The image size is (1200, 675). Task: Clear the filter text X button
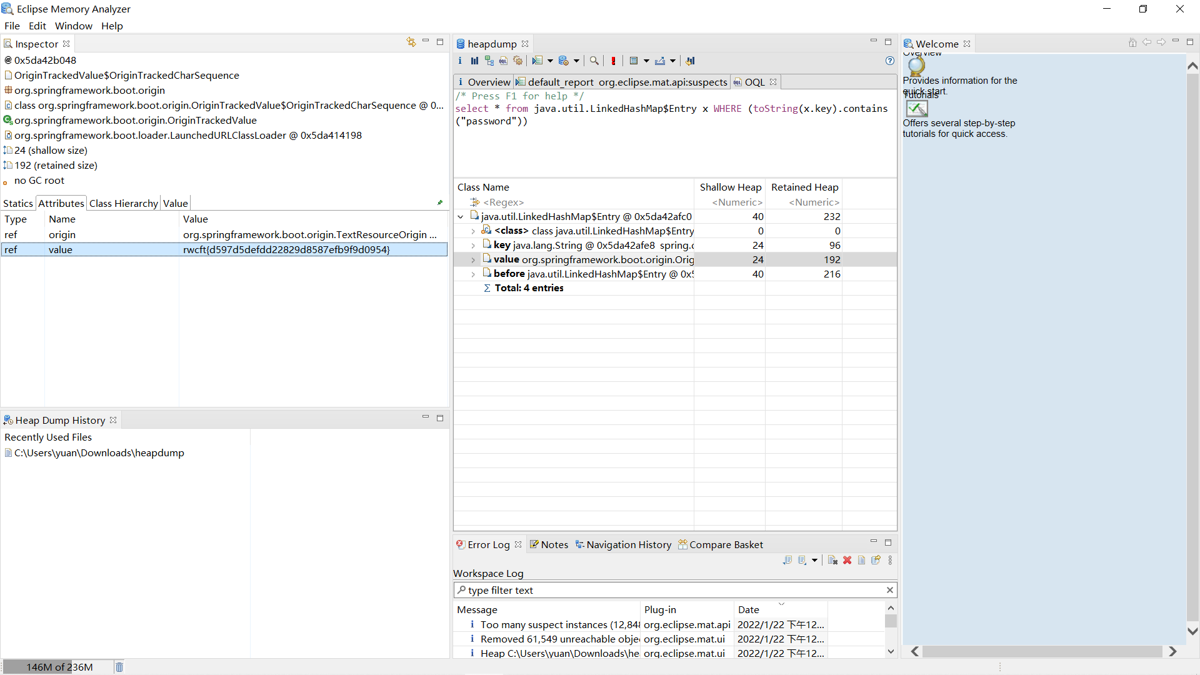(889, 590)
